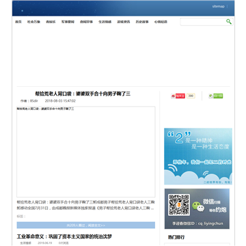Open article 工业革命意义 title link
The height and width of the screenshot is (246, 246).
[x=64, y=236]
